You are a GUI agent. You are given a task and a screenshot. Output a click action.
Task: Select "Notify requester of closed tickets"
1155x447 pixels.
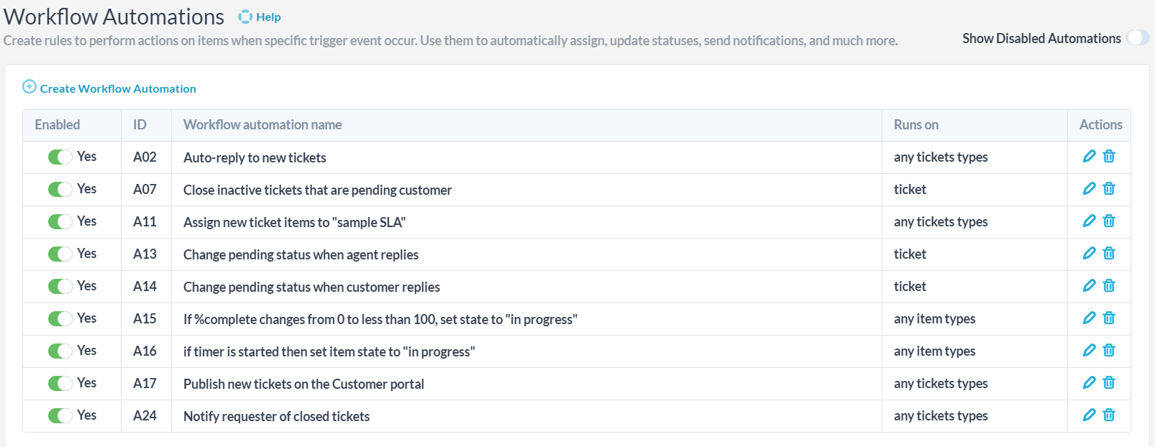point(276,416)
